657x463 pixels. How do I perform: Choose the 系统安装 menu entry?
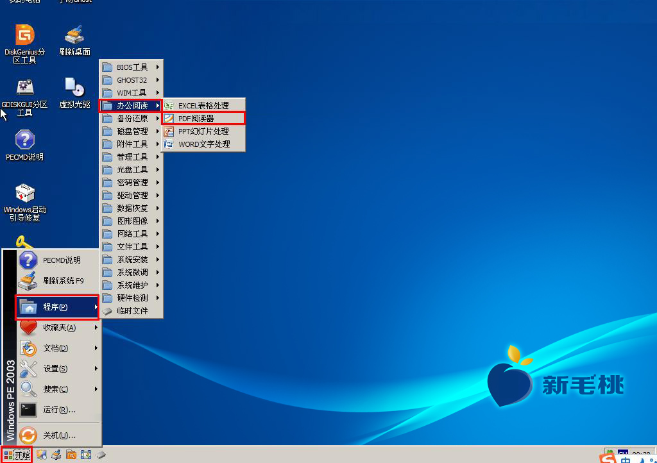(x=131, y=260)
